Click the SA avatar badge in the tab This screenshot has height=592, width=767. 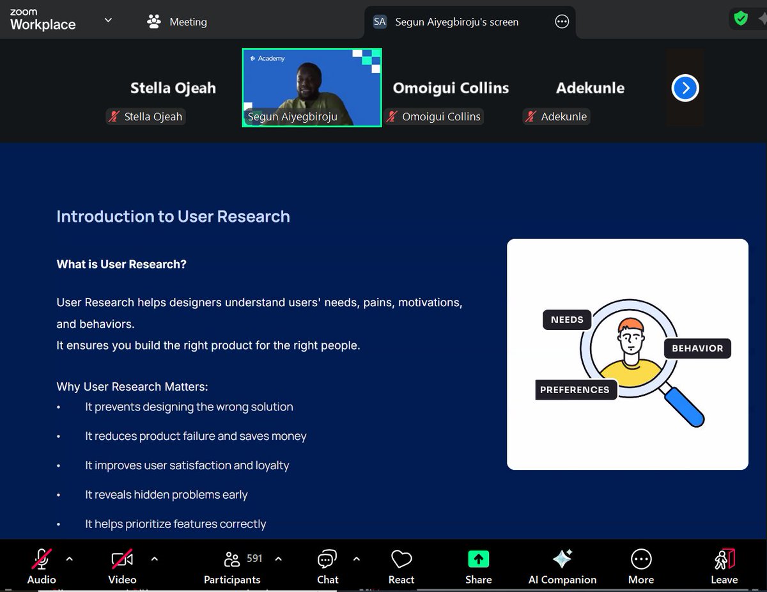click(380, 22)
